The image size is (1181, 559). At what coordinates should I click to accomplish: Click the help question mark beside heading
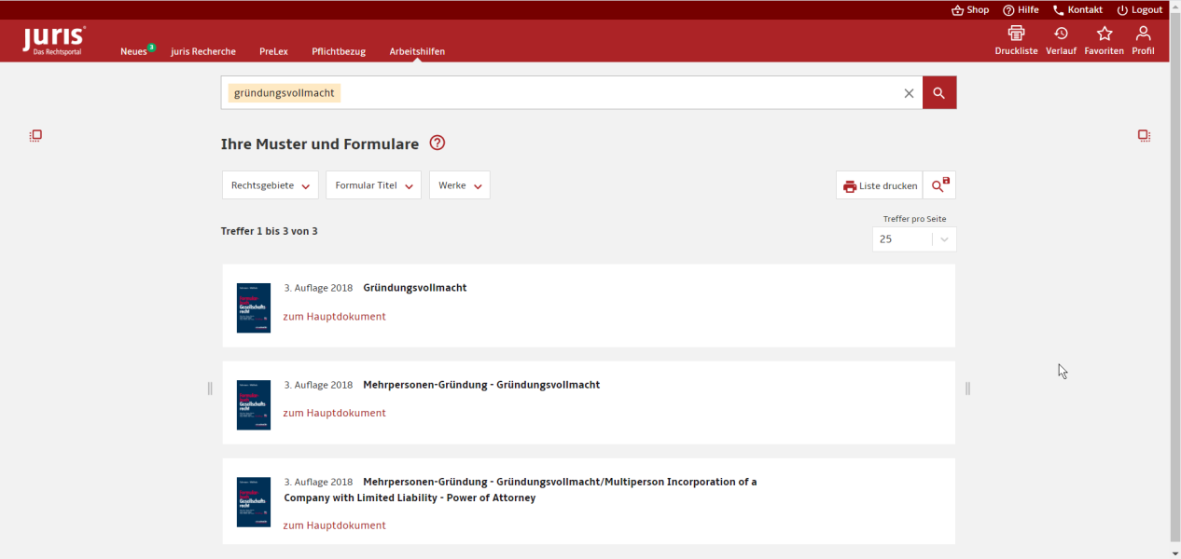[438, 143]
